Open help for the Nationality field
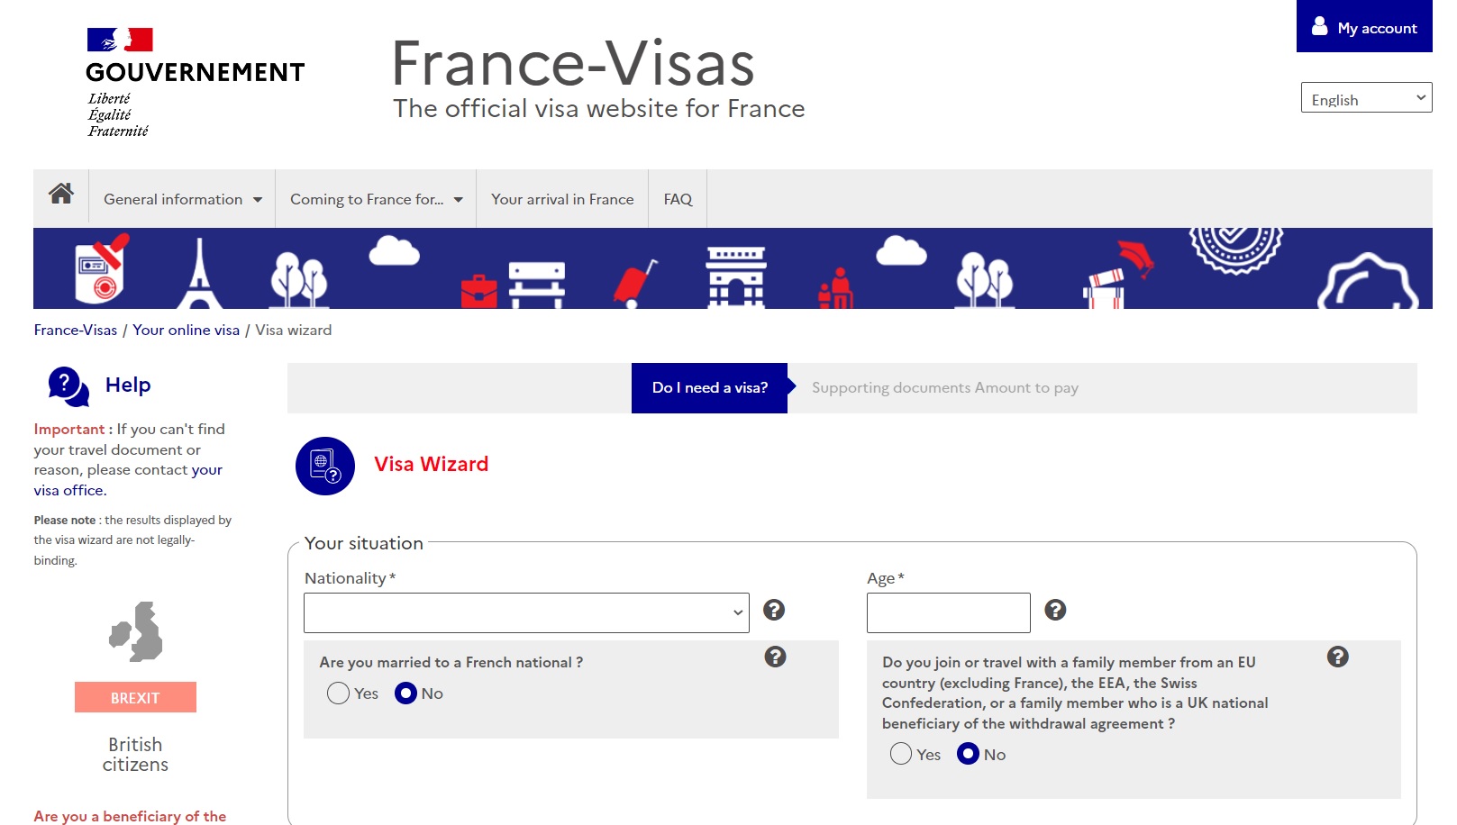The width and height of the screenshot is (1457, 825). click(773, 611)
